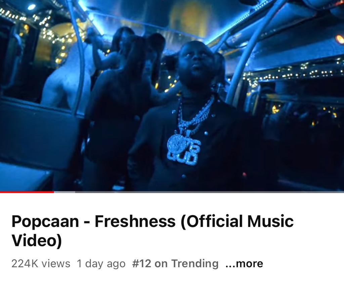This screenshot has height=281, width=344.
Task: Seek within the red played portion of progress bar
Action: tap(27, 192)
